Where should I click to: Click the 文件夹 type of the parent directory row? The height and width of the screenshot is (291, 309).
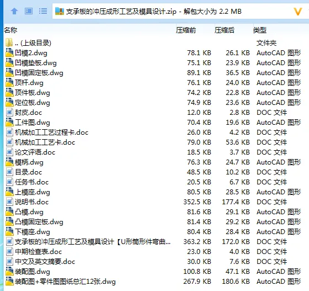267,43
